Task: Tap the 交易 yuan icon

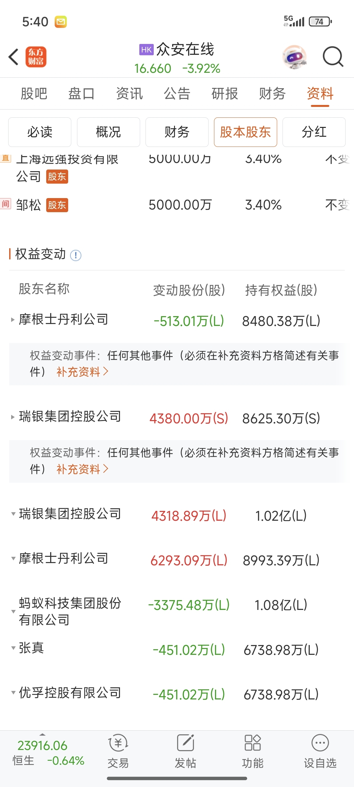Action: point(118,743)
